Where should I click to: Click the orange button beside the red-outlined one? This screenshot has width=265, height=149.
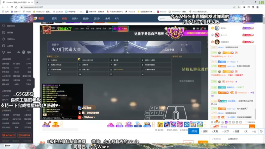click(203, 142)
